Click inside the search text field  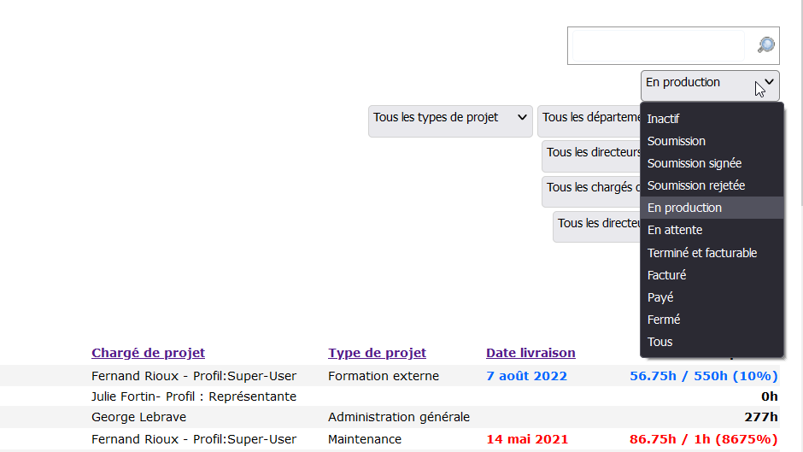tap(656, 45)
